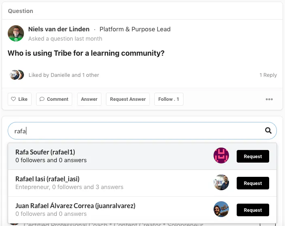Click the search magnifier icon
The image size is (285, 226).
point(268,130)
